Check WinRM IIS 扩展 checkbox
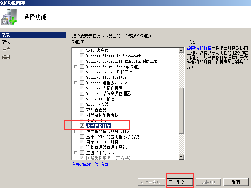 click(x=82, y=99)
